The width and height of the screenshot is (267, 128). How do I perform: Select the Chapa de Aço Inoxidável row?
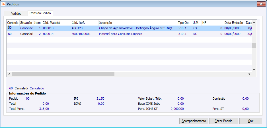(135, 28)
